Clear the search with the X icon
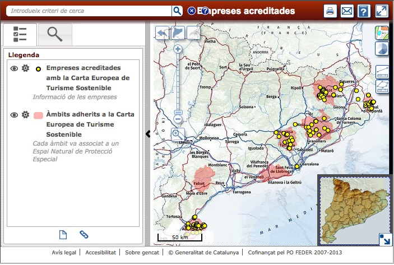Screen dimensions: 394x265 (x=192, y=11)
